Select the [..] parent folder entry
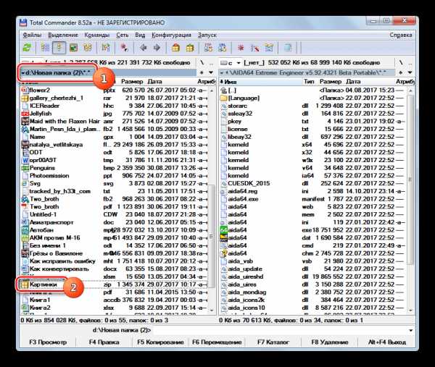The height and width of the screenshot is (367, 435). click(x=313, y=90)
